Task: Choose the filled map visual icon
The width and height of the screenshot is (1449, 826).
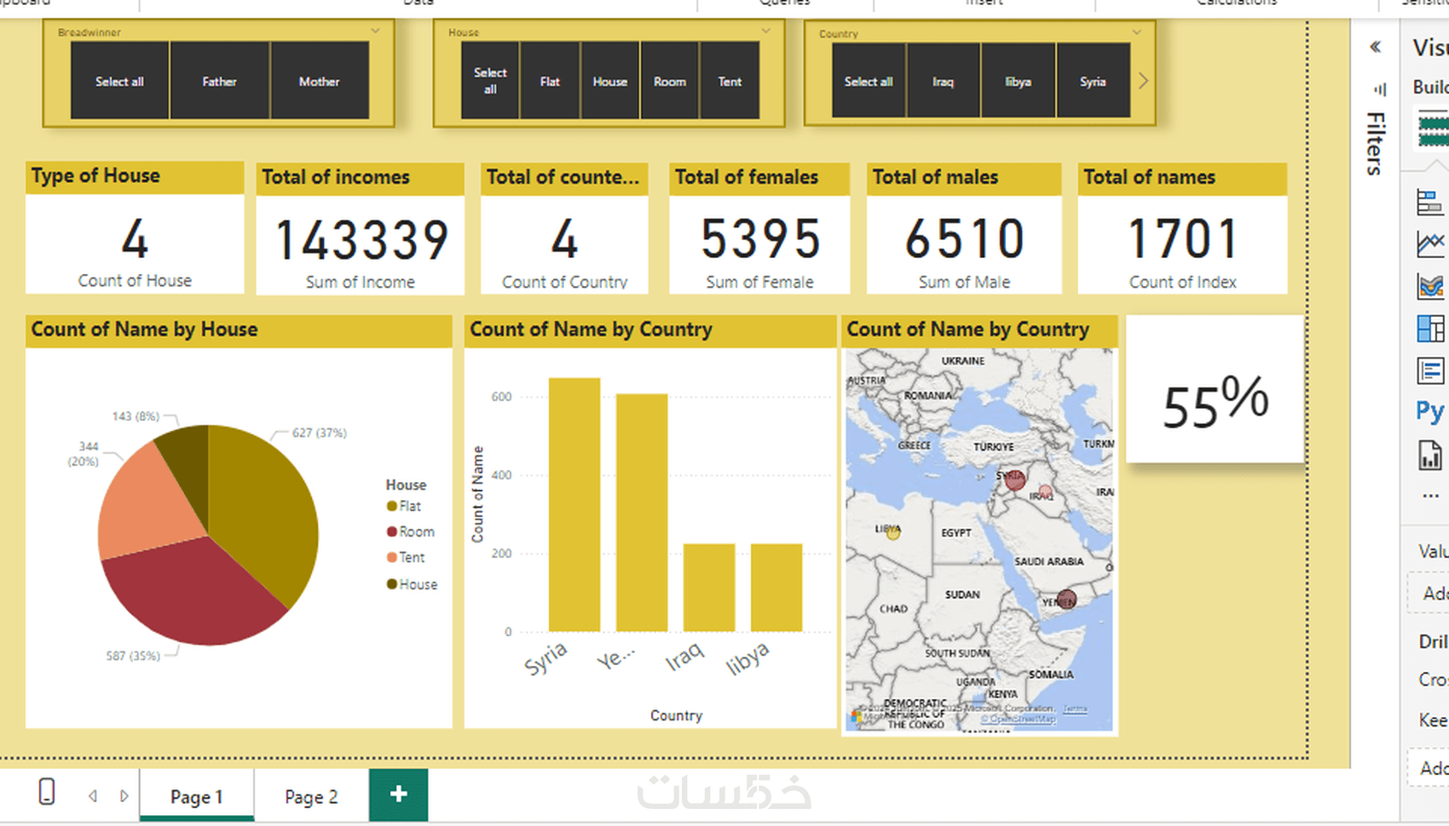Action: tap(1430, 286)
